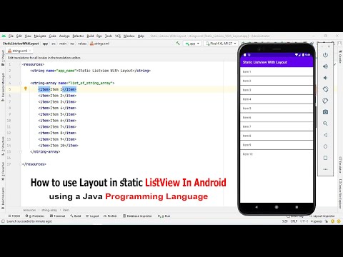Screen dimensions: 343x257
Task: Open the Navigate menu
Action: 40,36
